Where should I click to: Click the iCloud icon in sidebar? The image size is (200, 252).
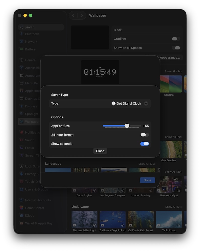tap(22, 216)
